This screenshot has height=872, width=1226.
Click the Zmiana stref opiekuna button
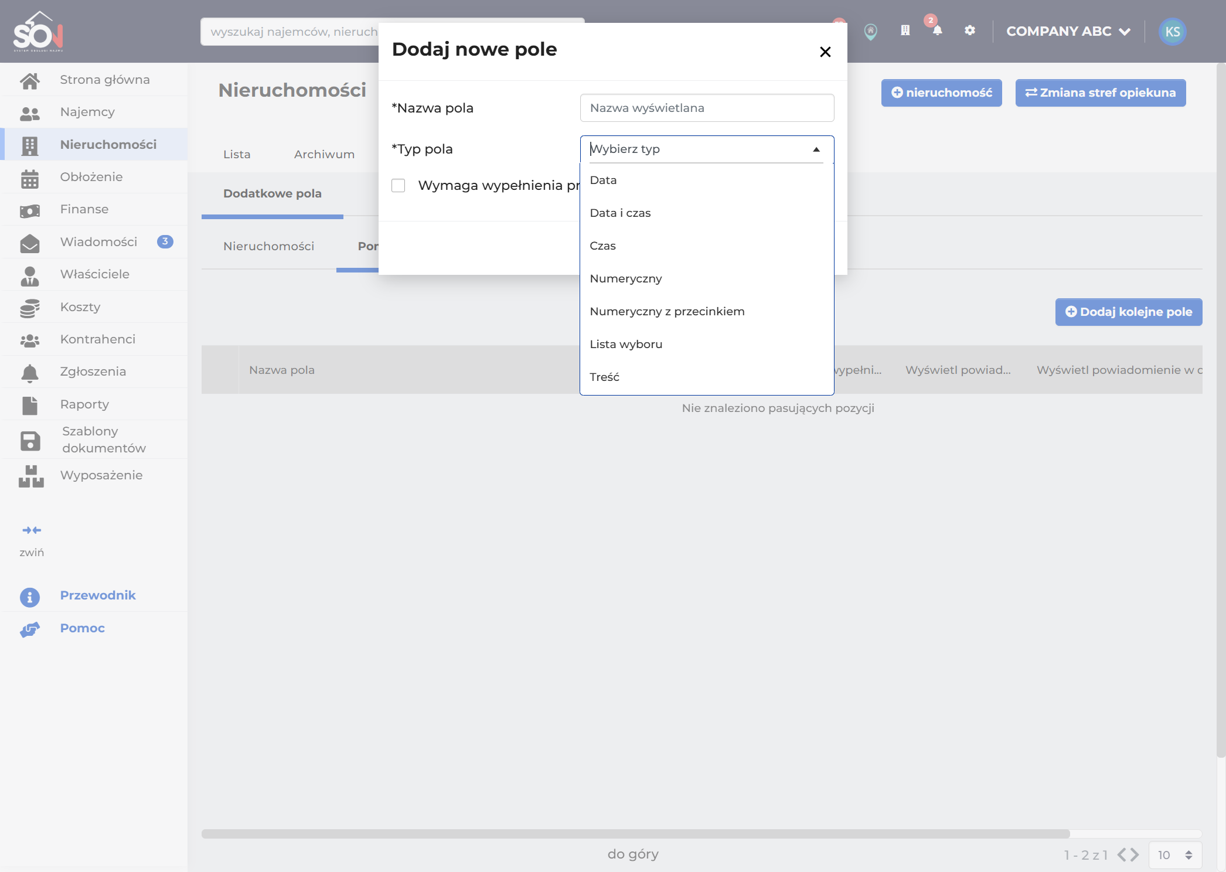1101,93
